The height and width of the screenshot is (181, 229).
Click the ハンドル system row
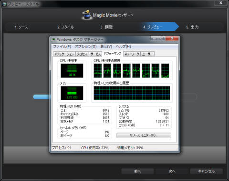click(x=144, y=110)
